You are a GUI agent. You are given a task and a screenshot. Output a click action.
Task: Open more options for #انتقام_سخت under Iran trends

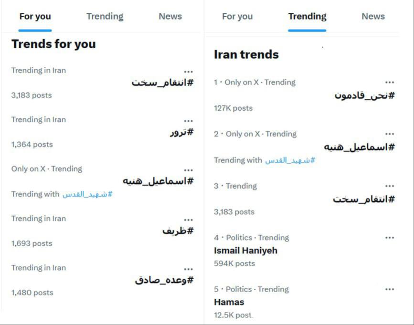coord(390,186)
